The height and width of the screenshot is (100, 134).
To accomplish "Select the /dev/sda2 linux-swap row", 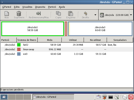I will (x=67, y=49).
